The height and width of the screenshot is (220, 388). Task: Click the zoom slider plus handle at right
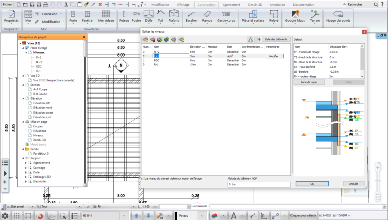click(x=377, y=168)
